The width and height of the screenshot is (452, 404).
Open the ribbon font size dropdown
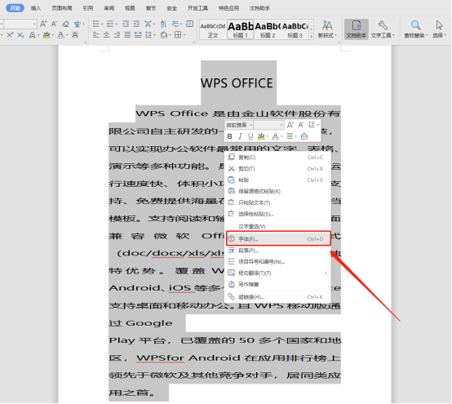click(x=34, y=24)
